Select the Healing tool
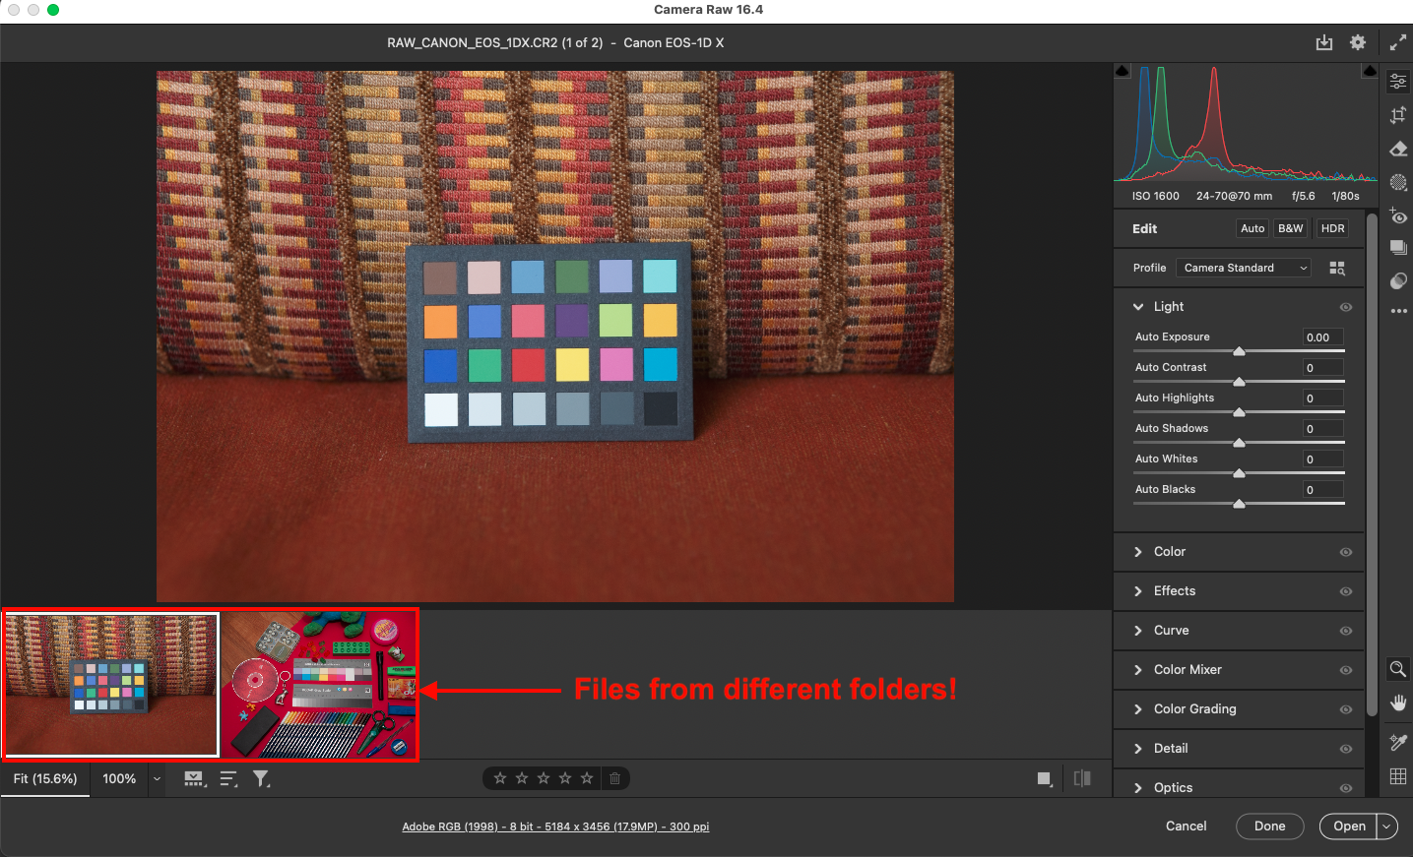Viewport: 1413px width, 857px height. tap(1397, 149)
